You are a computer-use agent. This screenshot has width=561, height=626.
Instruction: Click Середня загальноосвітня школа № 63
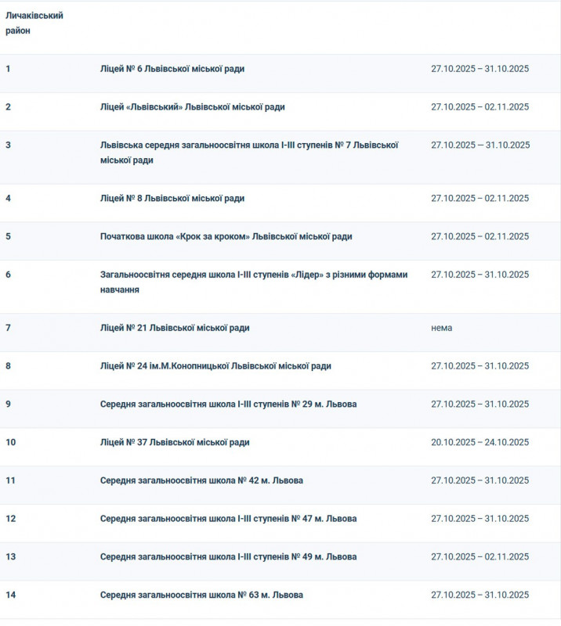click(201, 595)
